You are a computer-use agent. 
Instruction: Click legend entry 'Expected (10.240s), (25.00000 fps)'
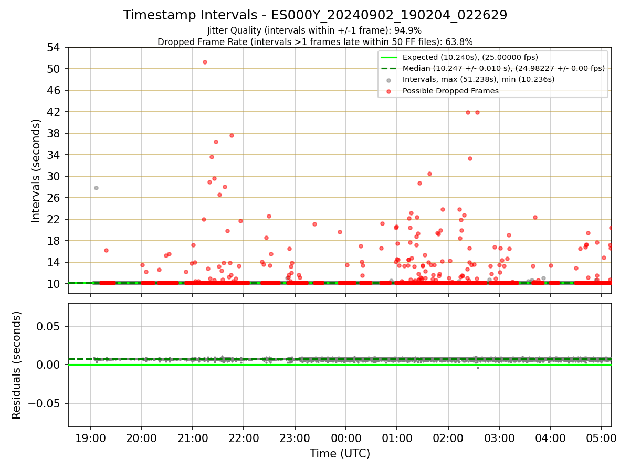click(470, 57)
